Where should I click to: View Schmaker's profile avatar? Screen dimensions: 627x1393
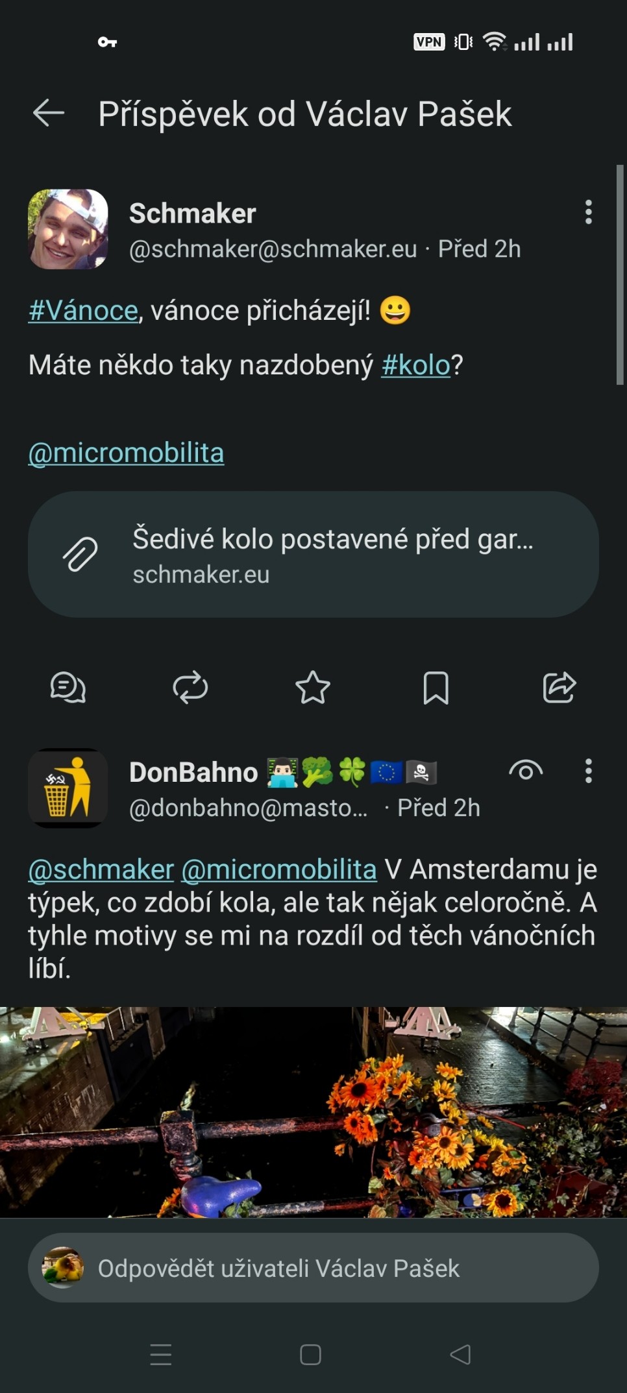(x=68, y=229)
